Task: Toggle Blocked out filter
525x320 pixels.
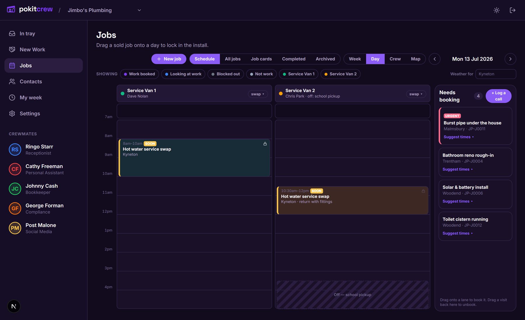Action: tap(226, 74)
